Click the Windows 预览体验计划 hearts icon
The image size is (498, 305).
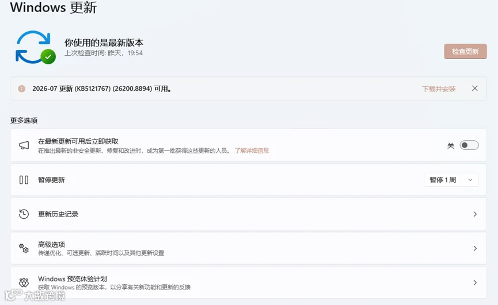coord(24,283)
